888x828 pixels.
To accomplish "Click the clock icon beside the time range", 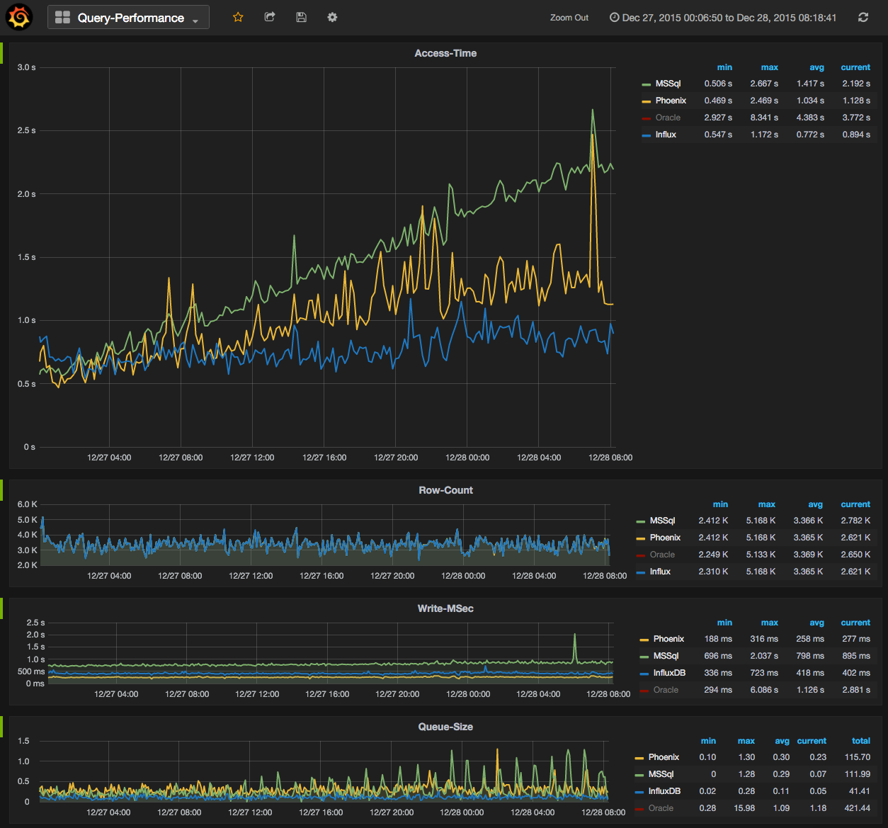I will coord(614,18).
